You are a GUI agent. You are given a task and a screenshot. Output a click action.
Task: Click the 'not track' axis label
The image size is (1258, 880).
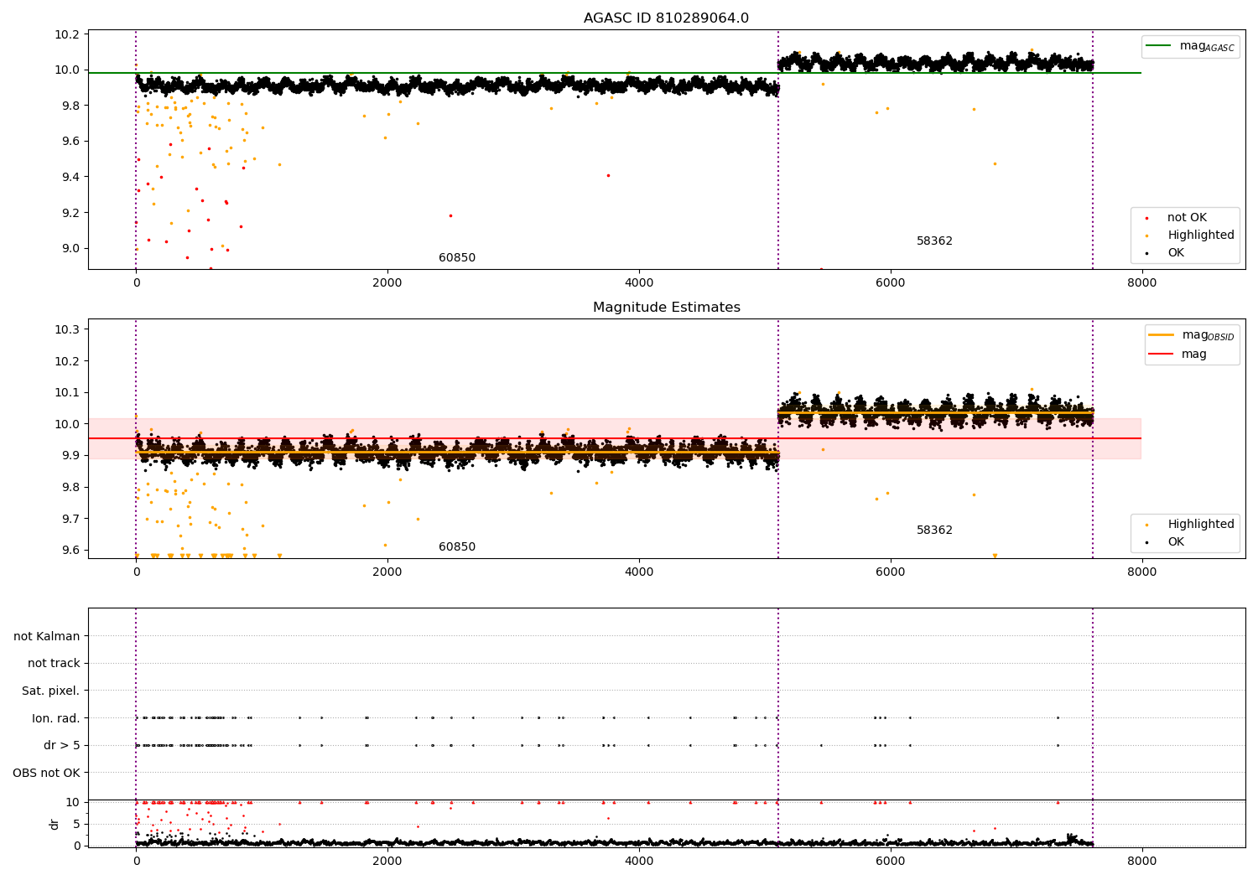coord(54,664)
